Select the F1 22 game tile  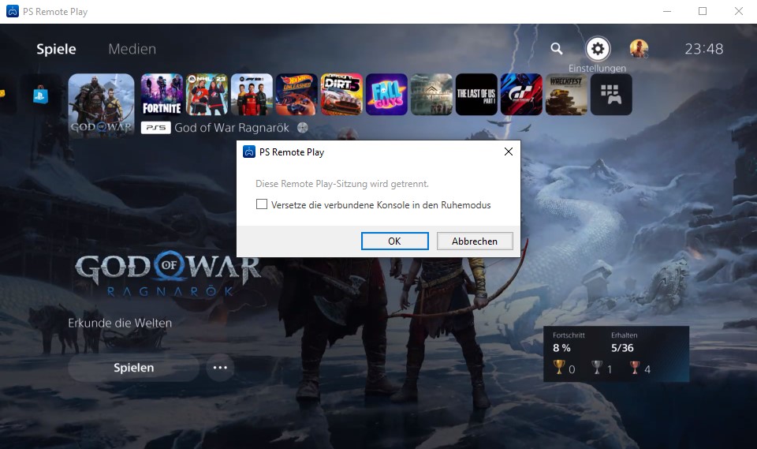click(x=252, y=94)
